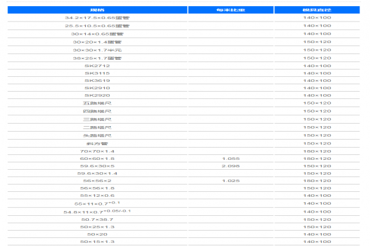Select the 50×15×1.3 spec cell
This screenshot has height=246, width=370.
[x=97, y=242]
